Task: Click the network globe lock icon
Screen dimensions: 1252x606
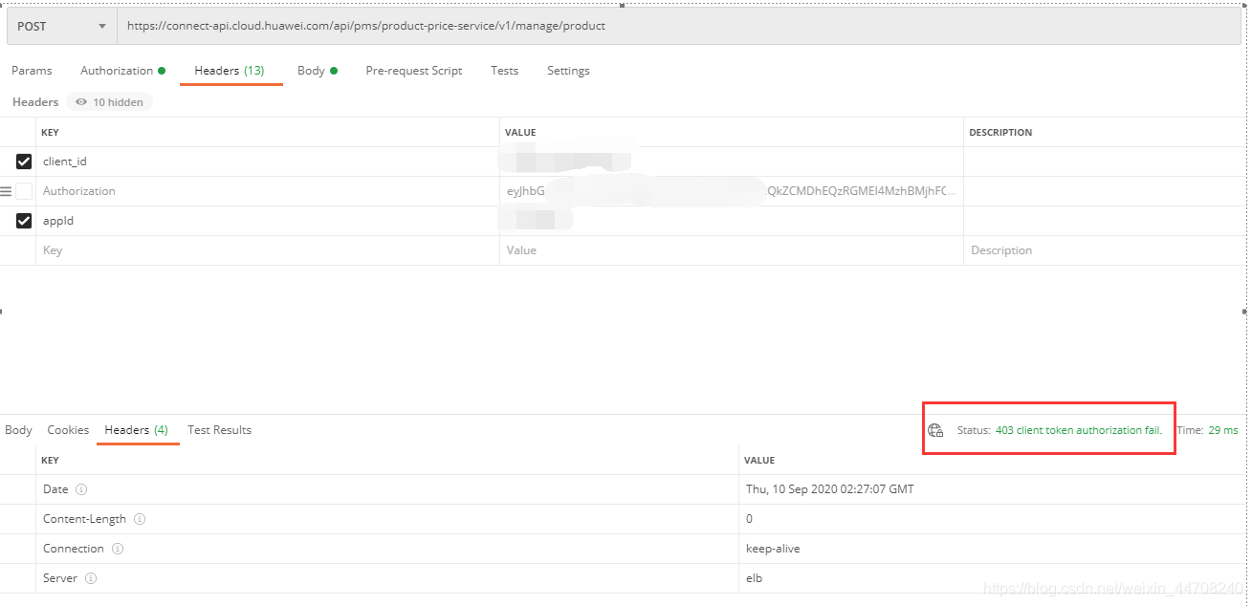Action: (935, 431)
